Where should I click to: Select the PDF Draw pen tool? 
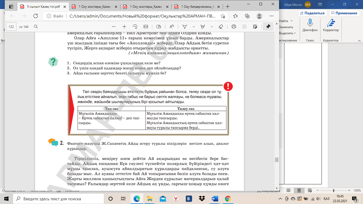185,27
